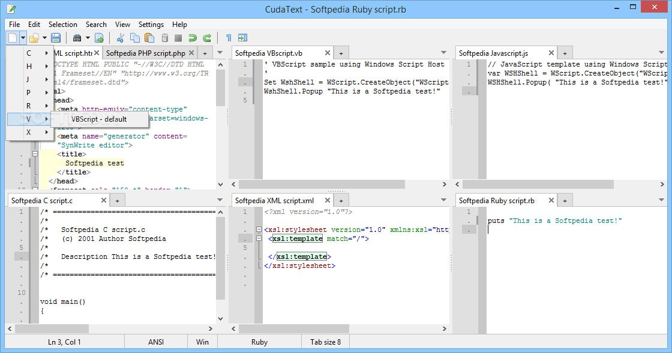Click the green Undo arrow icon
Viewport: 672px width, 353px height.
[x=193, y=38]
